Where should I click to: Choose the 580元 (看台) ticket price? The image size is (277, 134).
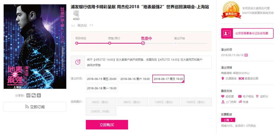pyautogui.click(x=101, y=102)
